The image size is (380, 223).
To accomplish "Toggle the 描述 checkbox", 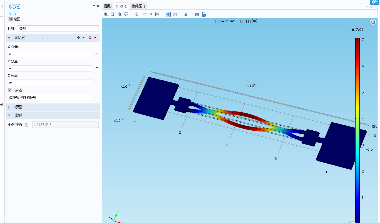I will point(10,90).
